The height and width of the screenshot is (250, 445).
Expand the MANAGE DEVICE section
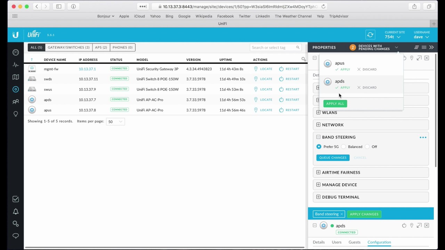click(x=318, y=185)
